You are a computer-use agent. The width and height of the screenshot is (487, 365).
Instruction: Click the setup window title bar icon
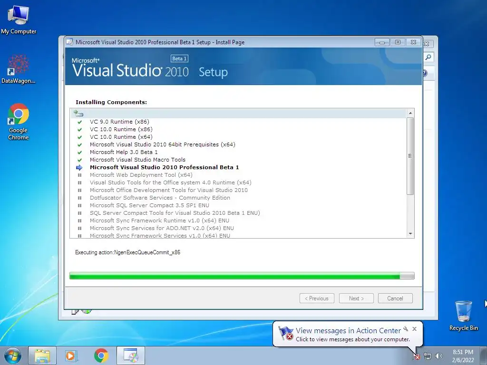pyautogui.click(x=70, y=42)
